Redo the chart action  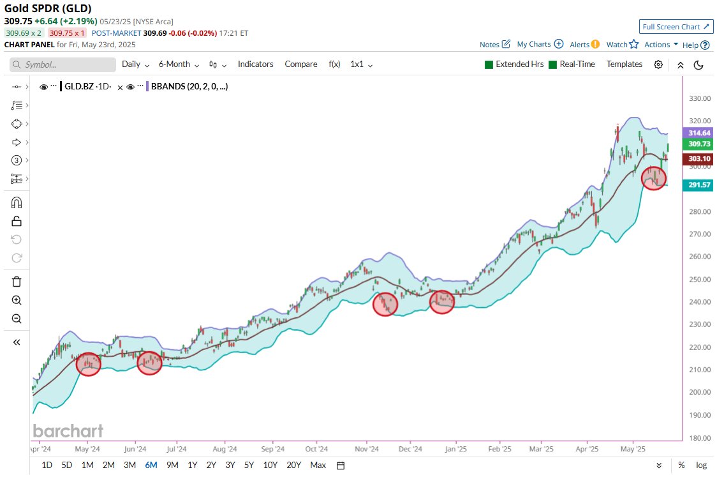pos(16,258)
